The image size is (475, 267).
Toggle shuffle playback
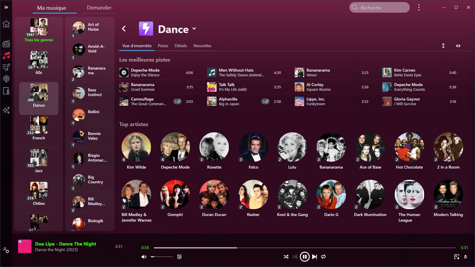coord(286,257)
